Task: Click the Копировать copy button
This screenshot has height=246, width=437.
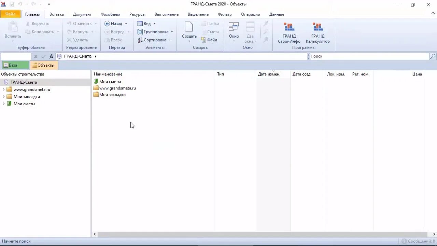Action: point(40,32)
